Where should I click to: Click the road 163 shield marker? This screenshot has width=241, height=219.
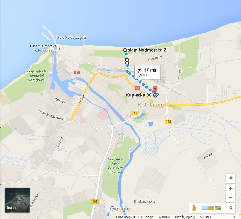click(x=169, y=122)
